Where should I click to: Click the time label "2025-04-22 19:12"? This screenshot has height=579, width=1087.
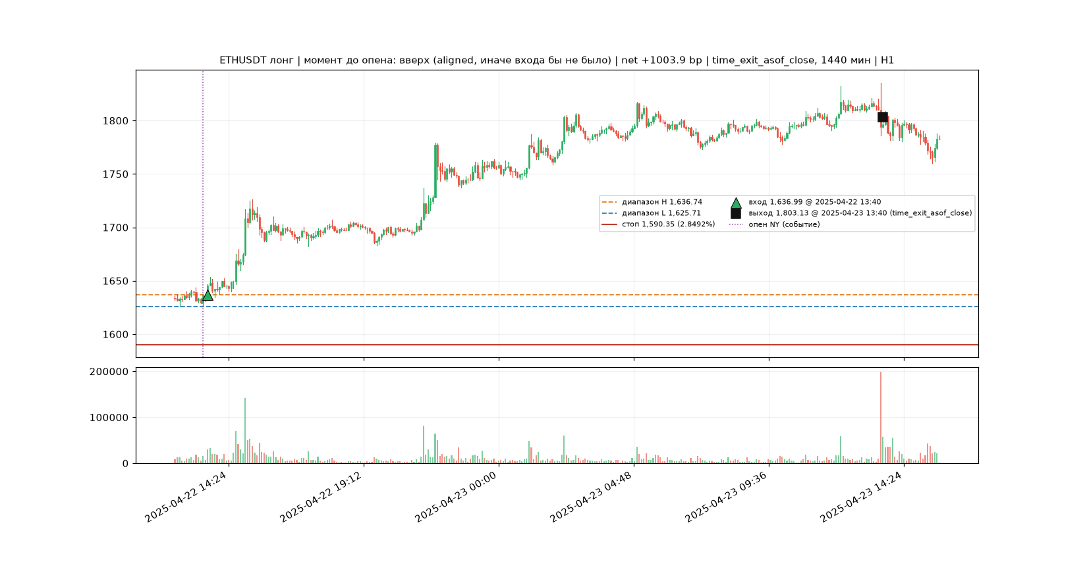tap(321, 497)
